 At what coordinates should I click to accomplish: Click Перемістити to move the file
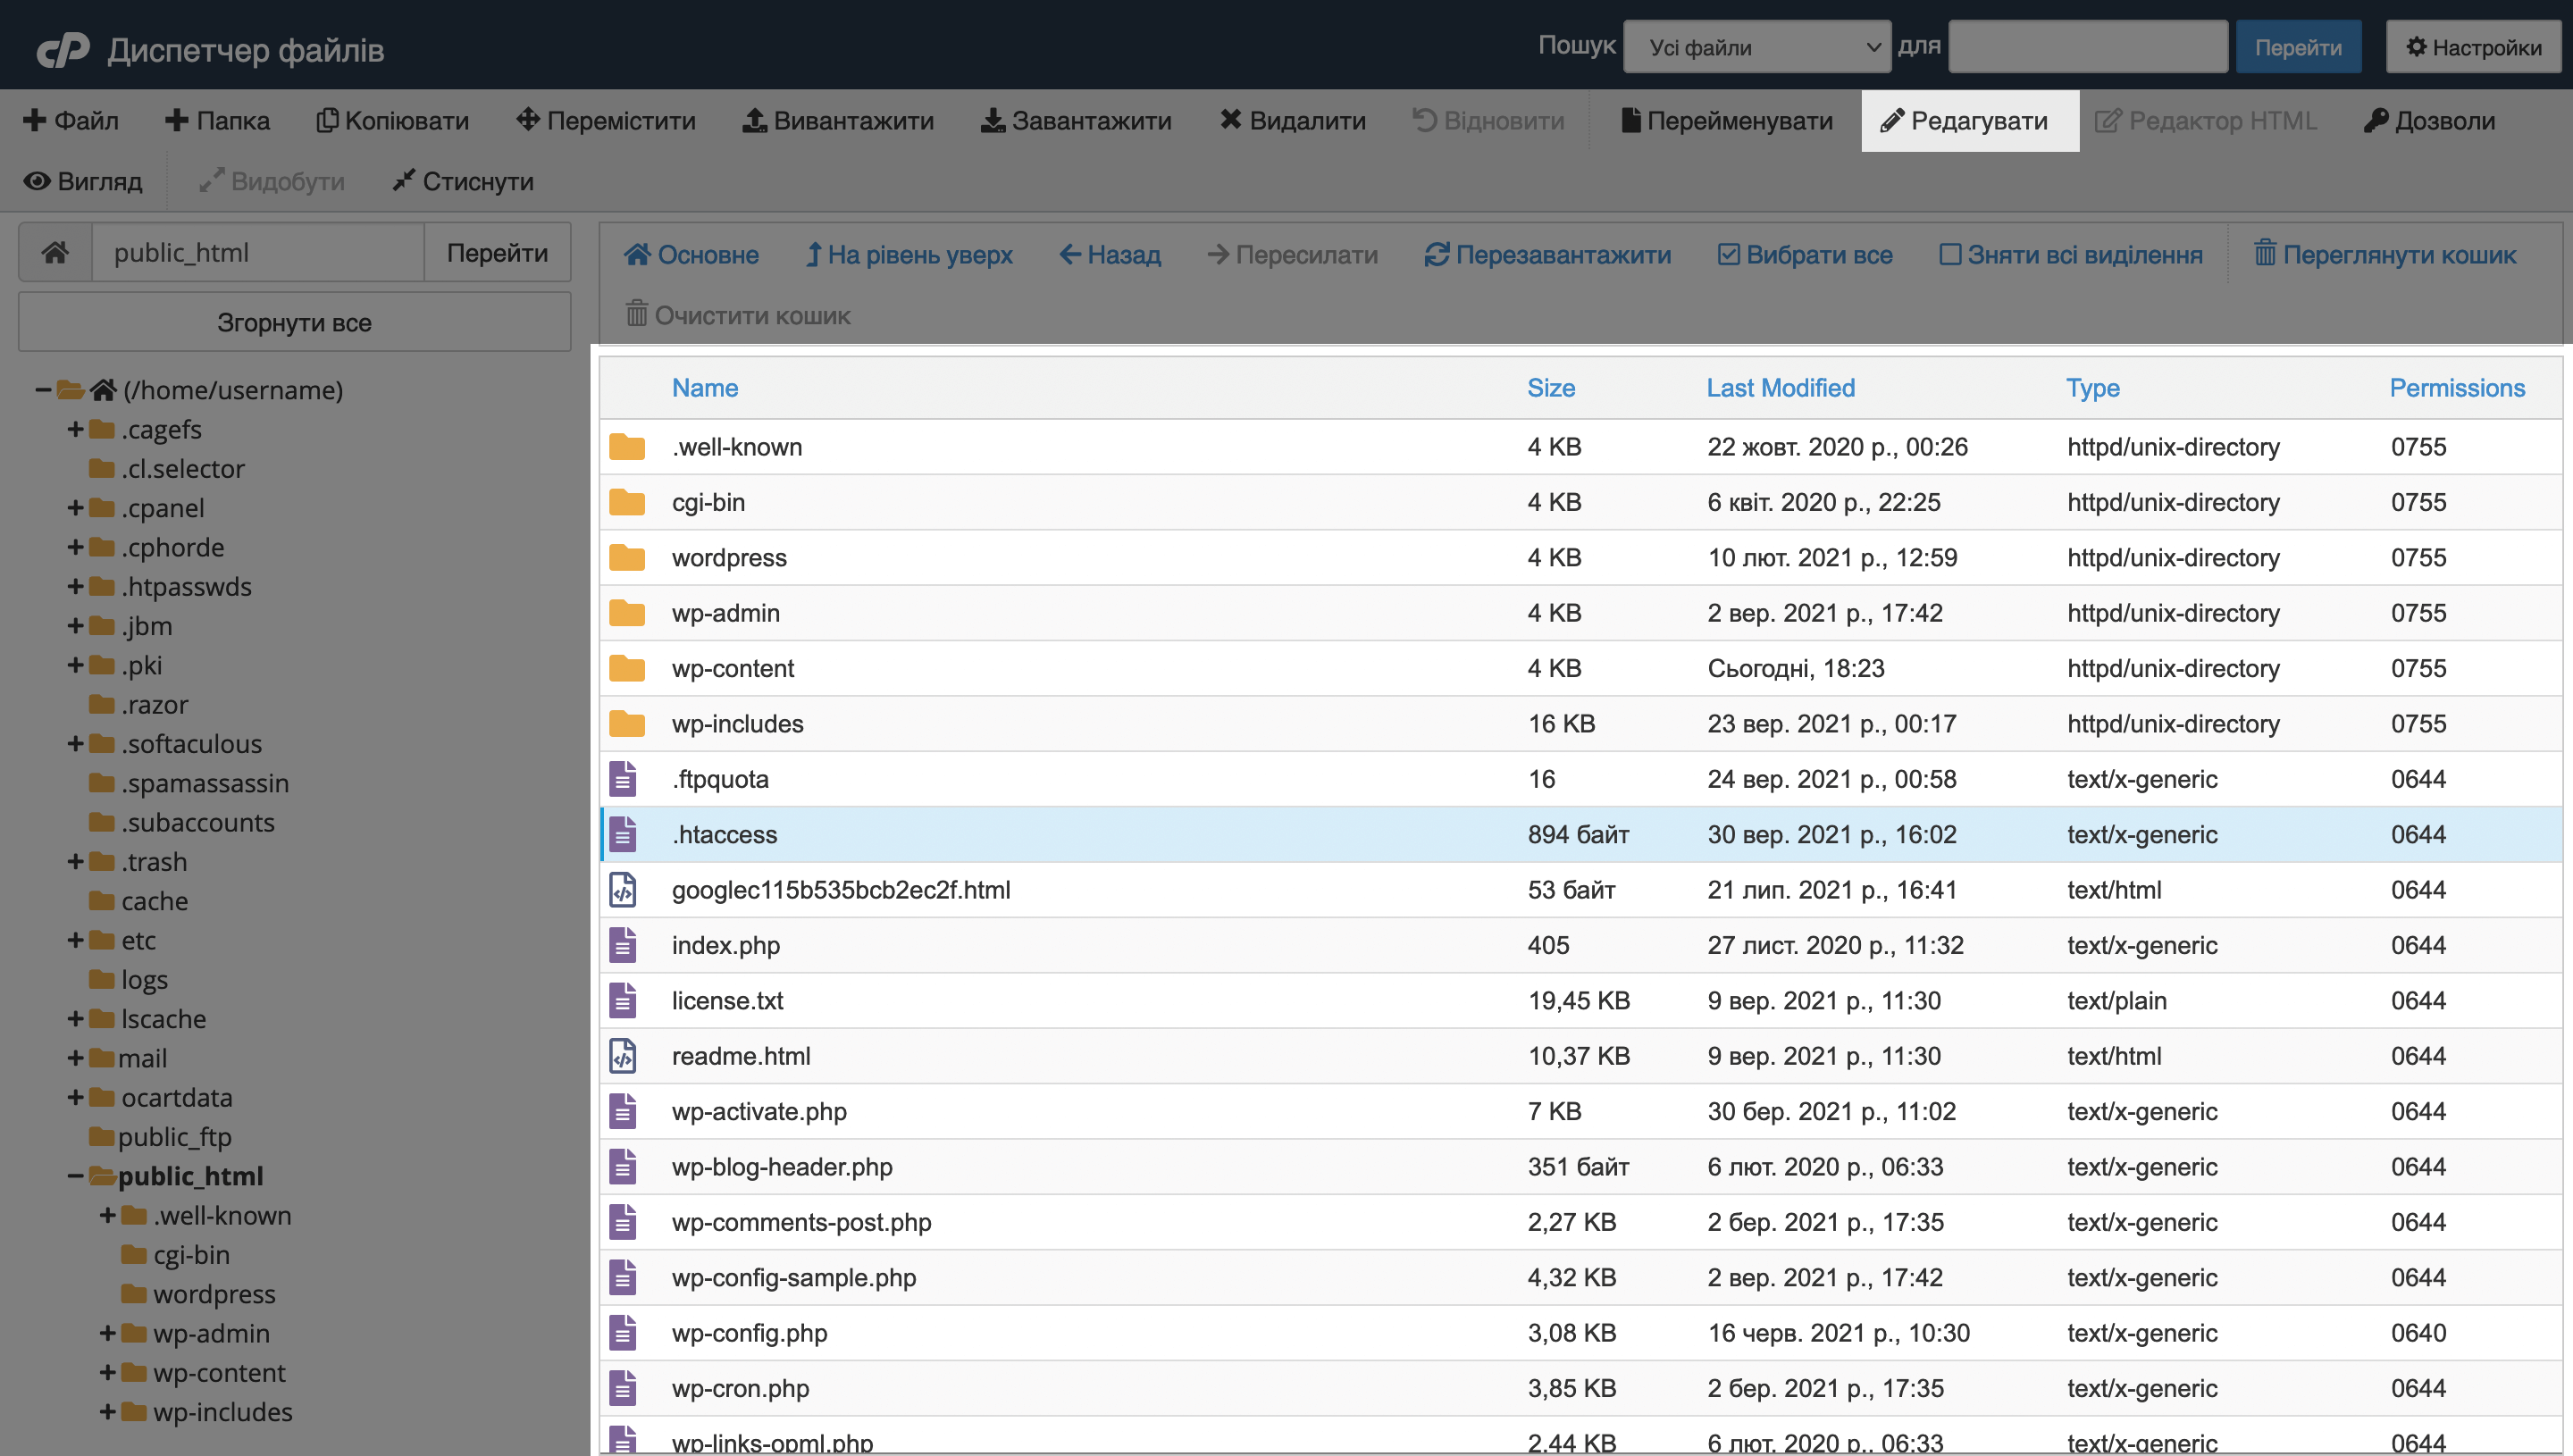click(606, 121)
